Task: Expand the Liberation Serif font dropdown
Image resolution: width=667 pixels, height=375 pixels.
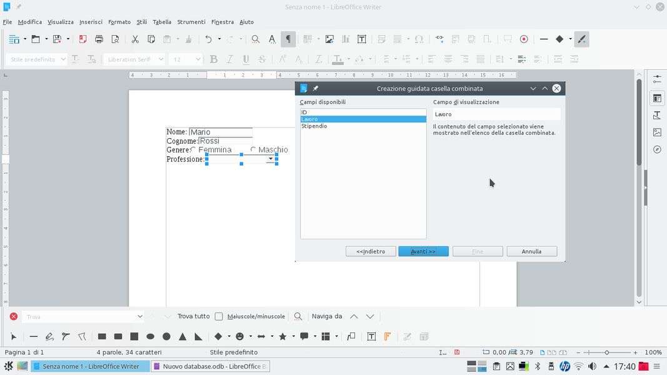Action: (161, 59)
